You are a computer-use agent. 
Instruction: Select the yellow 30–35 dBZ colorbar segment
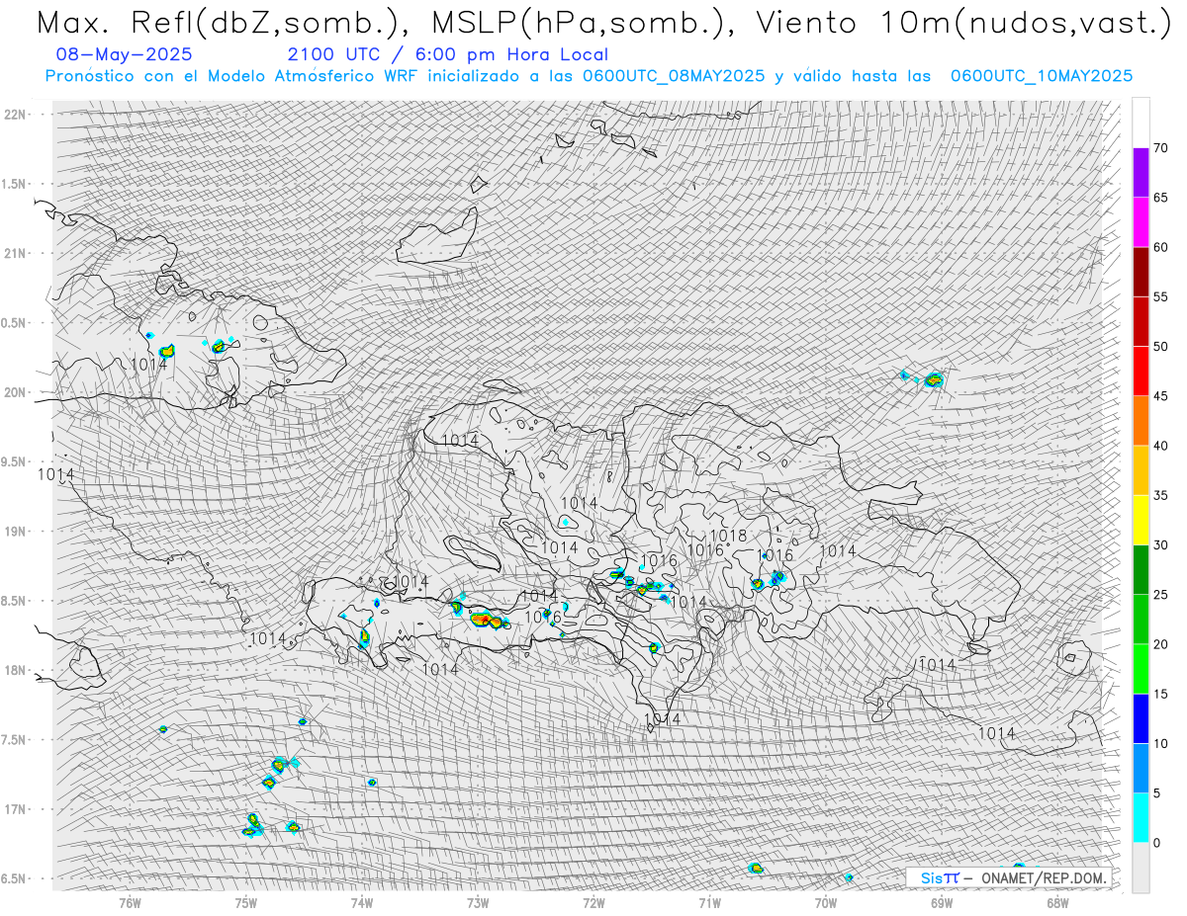tap(1141, 520)
